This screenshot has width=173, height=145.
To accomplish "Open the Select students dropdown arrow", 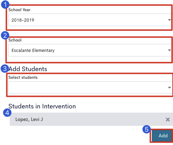I will click(x=170, y=87).
